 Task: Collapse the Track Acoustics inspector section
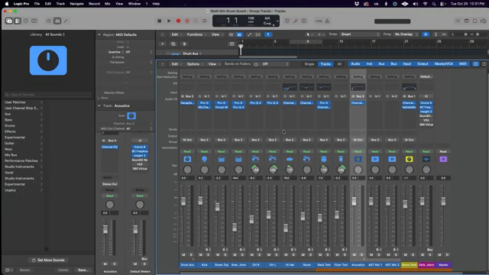pos(99,105)
